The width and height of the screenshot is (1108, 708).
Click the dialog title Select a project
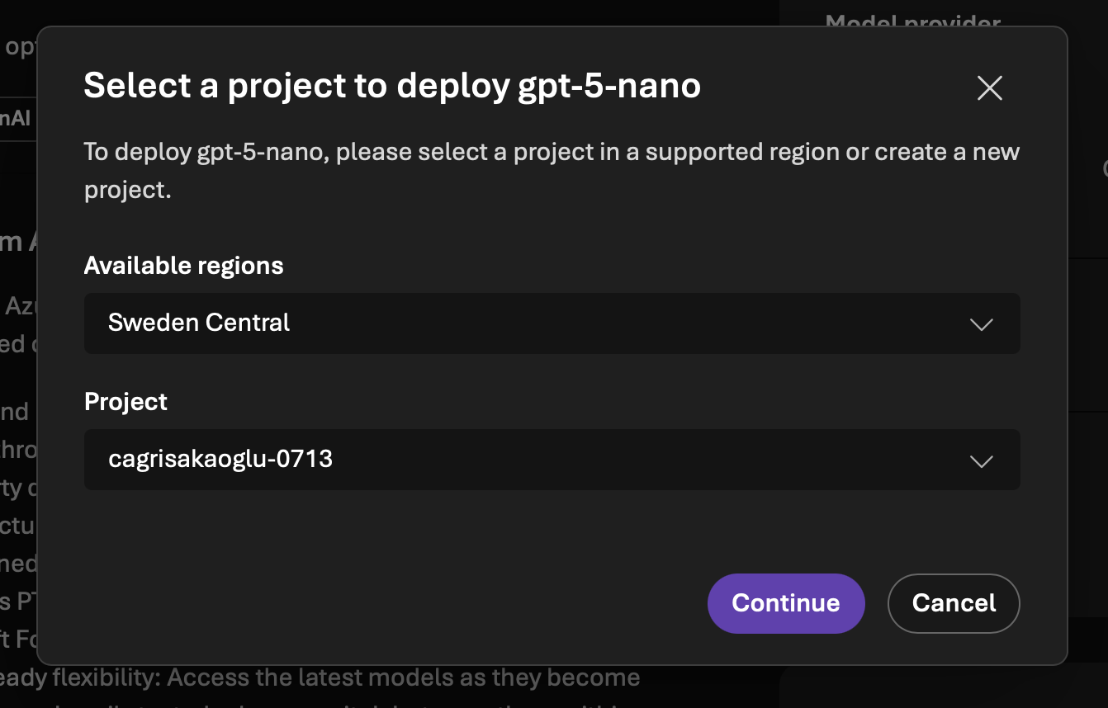point(391,85)
